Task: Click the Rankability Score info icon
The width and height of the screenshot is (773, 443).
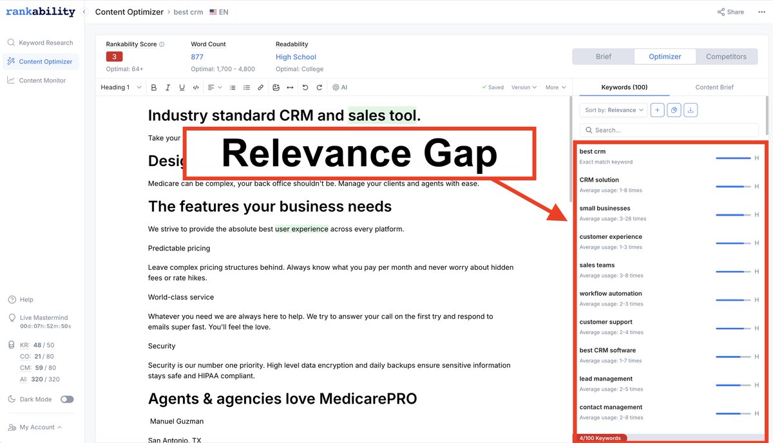Action: pos(162,44)
